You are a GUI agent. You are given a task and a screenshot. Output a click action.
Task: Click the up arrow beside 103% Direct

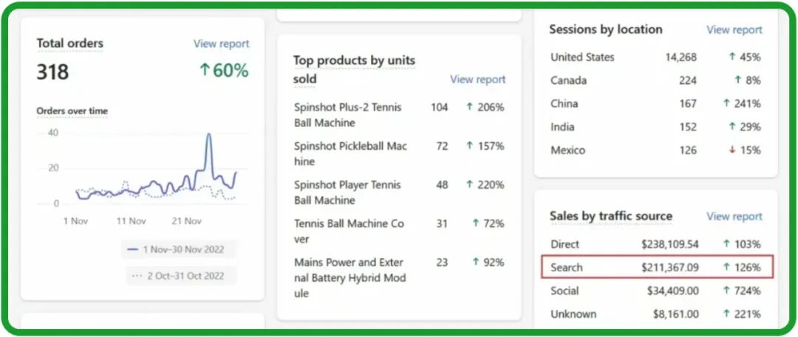pos(727,244)
